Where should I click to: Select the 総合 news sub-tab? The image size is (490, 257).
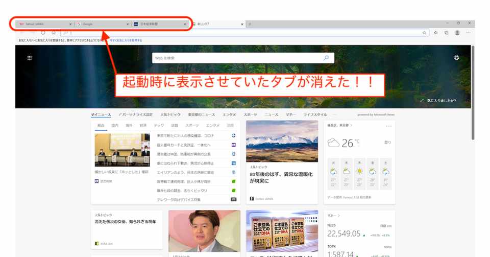101,125
